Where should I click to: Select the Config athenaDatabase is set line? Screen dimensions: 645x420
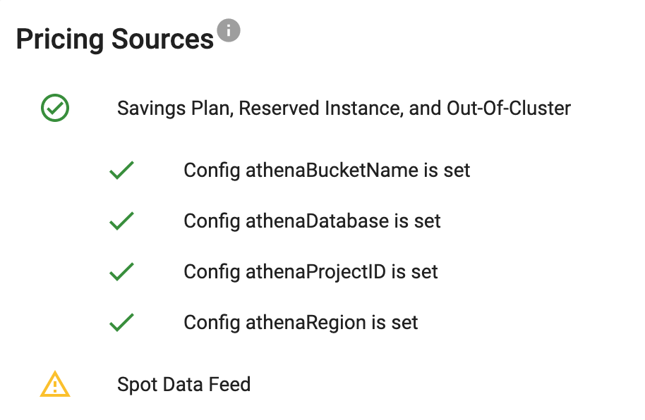coord(312,221)
